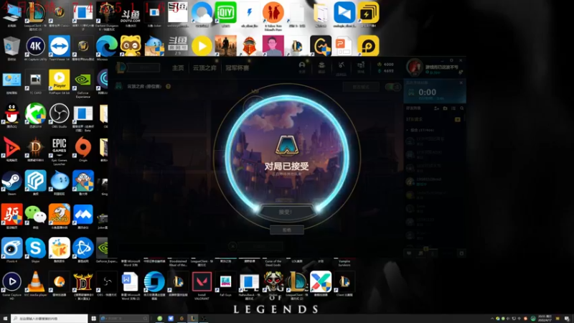Image resolution: width=574 pixels, height=323 pixels.
Task: Click the 拒绝 decline button under accept
Action: point(287,230)
